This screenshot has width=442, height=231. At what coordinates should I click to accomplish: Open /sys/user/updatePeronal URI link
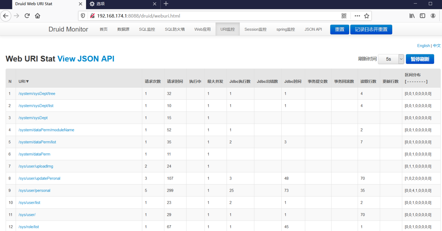[x=39, y=178]
